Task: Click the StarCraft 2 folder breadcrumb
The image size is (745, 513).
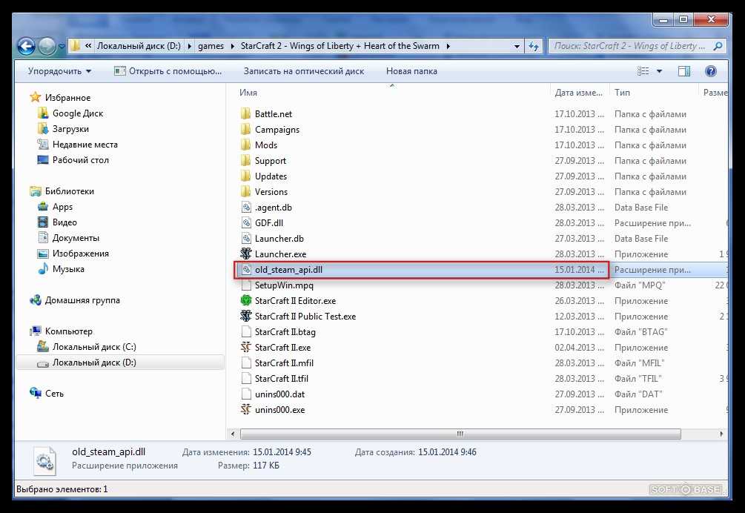Action: [340, 46]
